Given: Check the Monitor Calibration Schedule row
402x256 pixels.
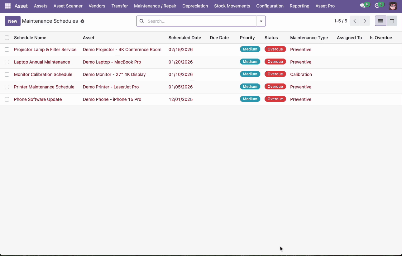Looking at the screenshot, I should [7, 74].
